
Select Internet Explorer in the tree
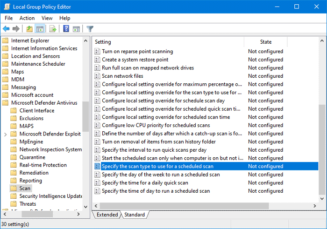(x=30, y=40)
